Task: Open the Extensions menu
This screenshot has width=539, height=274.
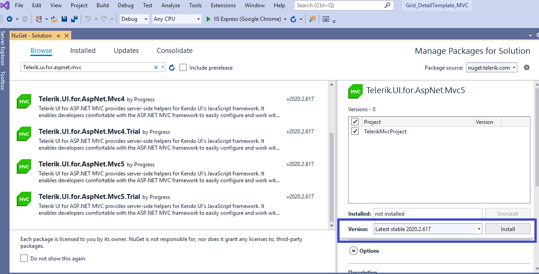Action: click(x=223, y=5)
